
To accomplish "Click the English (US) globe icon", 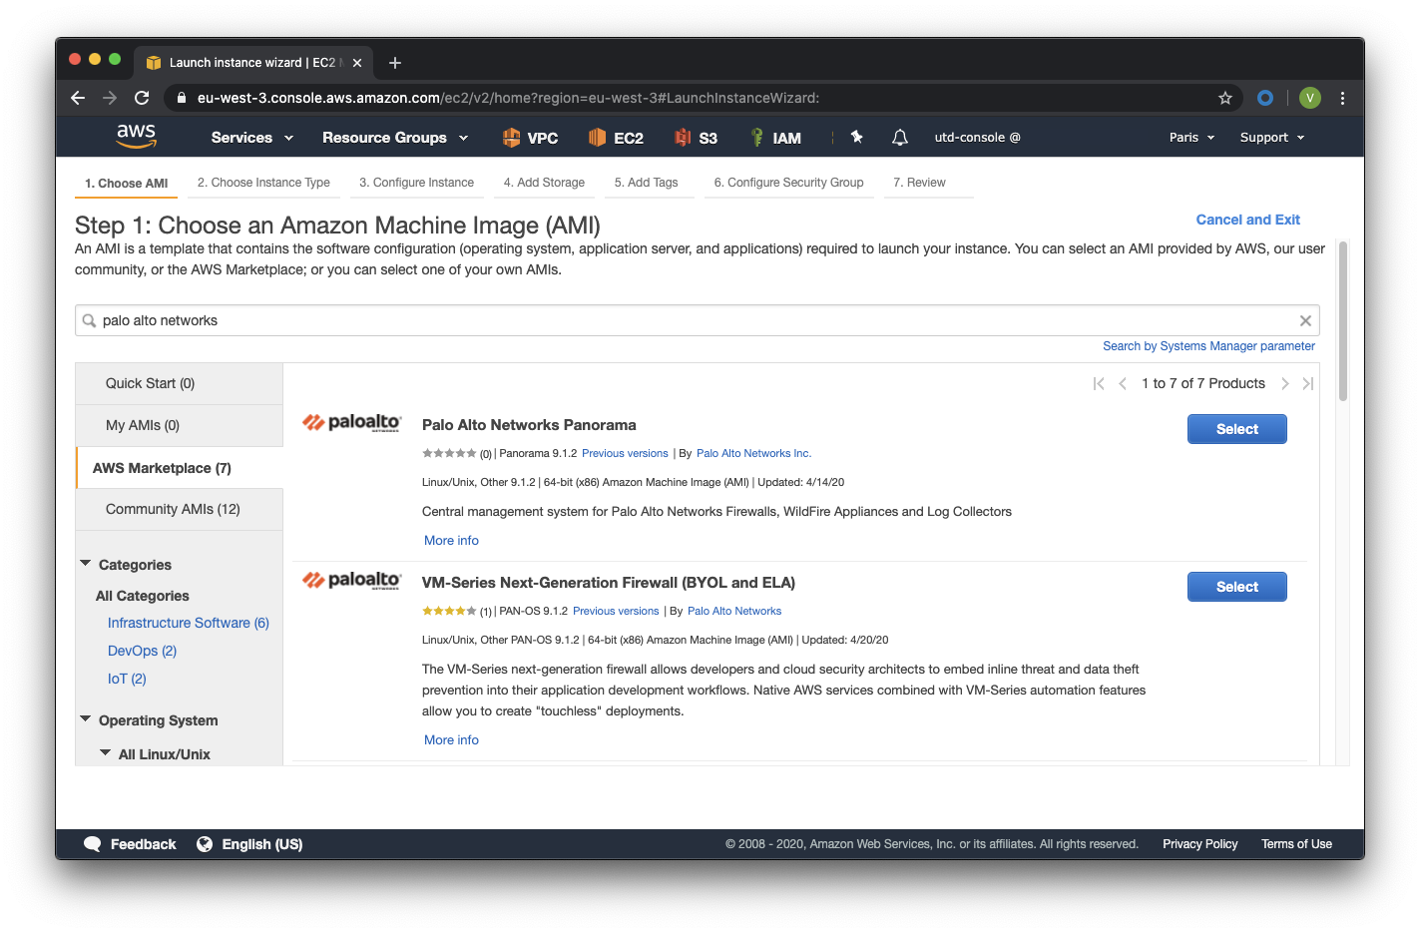I will click(x=205, y=844).
